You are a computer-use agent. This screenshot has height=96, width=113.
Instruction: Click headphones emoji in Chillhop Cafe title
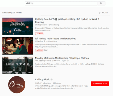click(x=56, y=19)
